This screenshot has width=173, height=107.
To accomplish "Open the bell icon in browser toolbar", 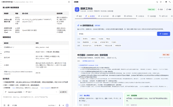I will tap(166, 2).
